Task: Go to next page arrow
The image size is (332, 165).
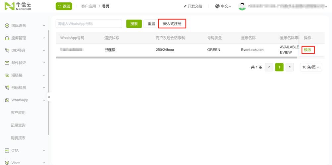Action: 290,67
